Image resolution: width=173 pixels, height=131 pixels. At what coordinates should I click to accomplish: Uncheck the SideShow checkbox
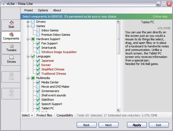(x=38, y=100)
